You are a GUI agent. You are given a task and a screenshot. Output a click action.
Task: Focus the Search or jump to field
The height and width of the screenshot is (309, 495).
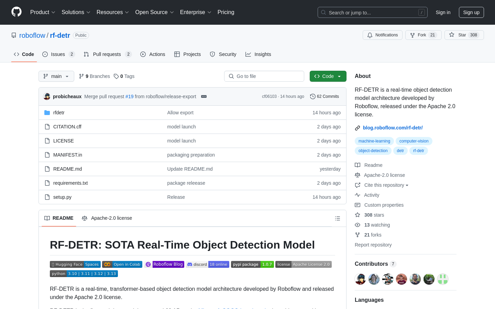[373, 12]
